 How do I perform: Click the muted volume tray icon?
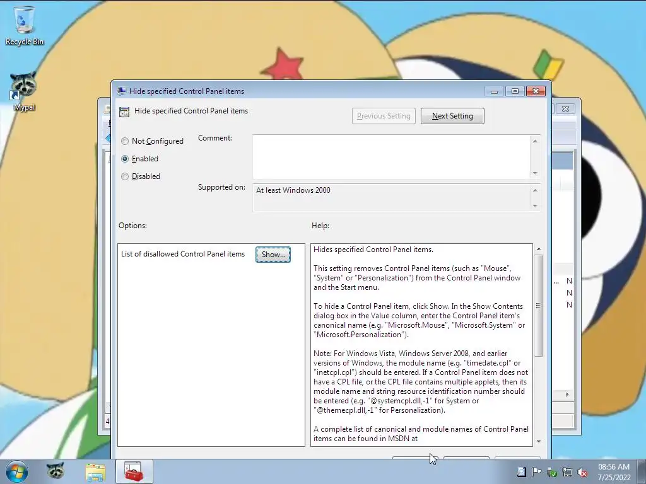[x=582, y=472]
